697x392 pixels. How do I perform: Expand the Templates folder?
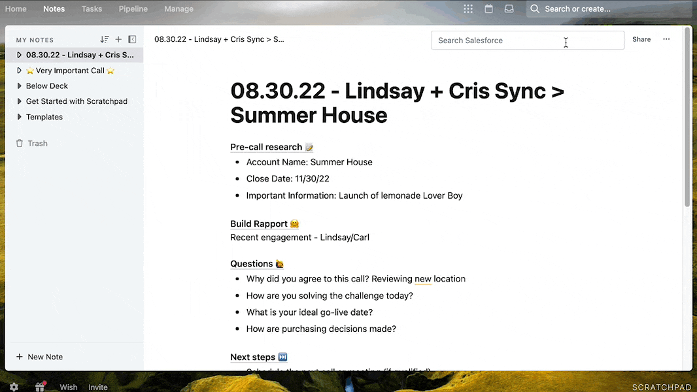[19, 117]
